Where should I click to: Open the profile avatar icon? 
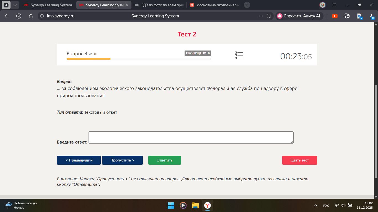323,5
